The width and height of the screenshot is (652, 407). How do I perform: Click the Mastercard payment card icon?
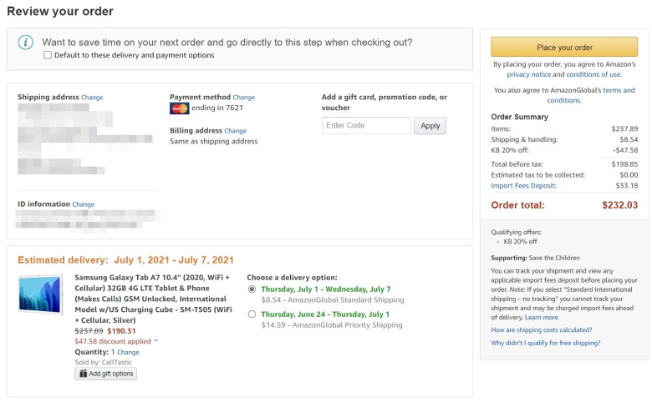[x=179, y=108]
